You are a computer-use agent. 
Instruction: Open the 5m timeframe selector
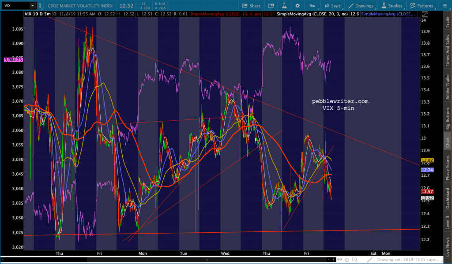pos(313,6)
